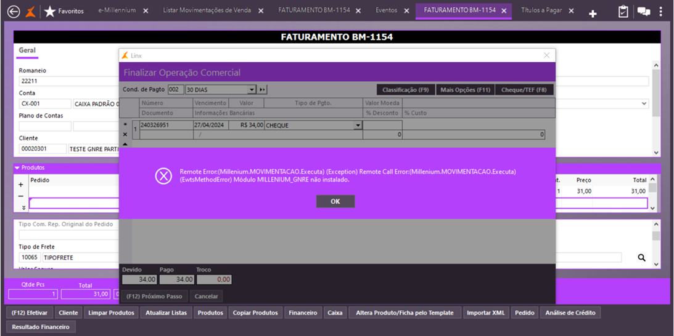Open the 30 DIAS payment condition dropdown
Screen dimensions: 674x336
pyautogui.click(x=252, y=90)
